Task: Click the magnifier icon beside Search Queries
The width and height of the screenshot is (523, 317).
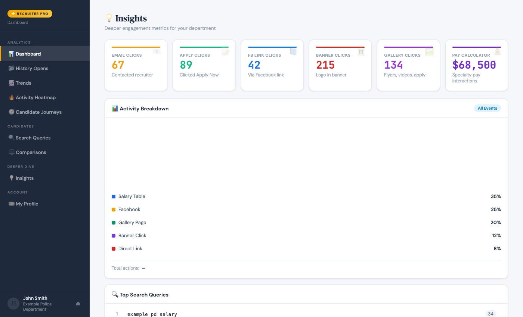Action: (x=12, y=138)
